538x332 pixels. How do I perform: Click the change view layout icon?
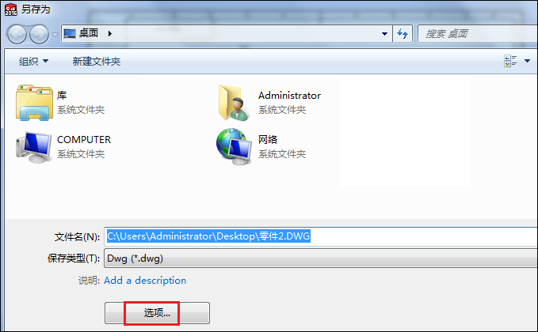[x=510, y=61]
